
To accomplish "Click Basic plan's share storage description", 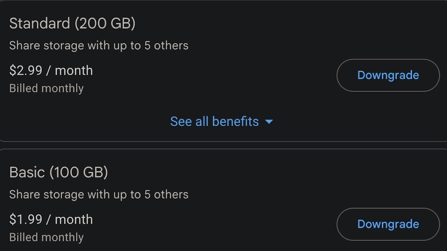I will point(99,194).
